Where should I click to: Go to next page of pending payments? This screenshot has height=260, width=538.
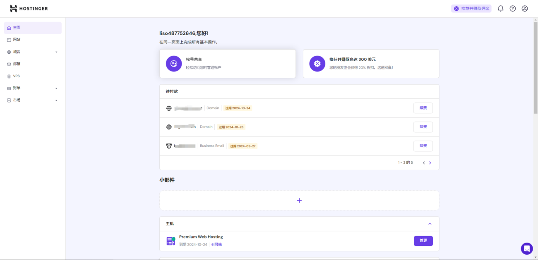click(x=430, y=162)
